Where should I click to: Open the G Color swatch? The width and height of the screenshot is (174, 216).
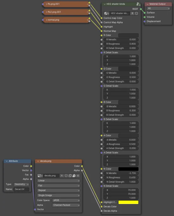coord(128,69)
